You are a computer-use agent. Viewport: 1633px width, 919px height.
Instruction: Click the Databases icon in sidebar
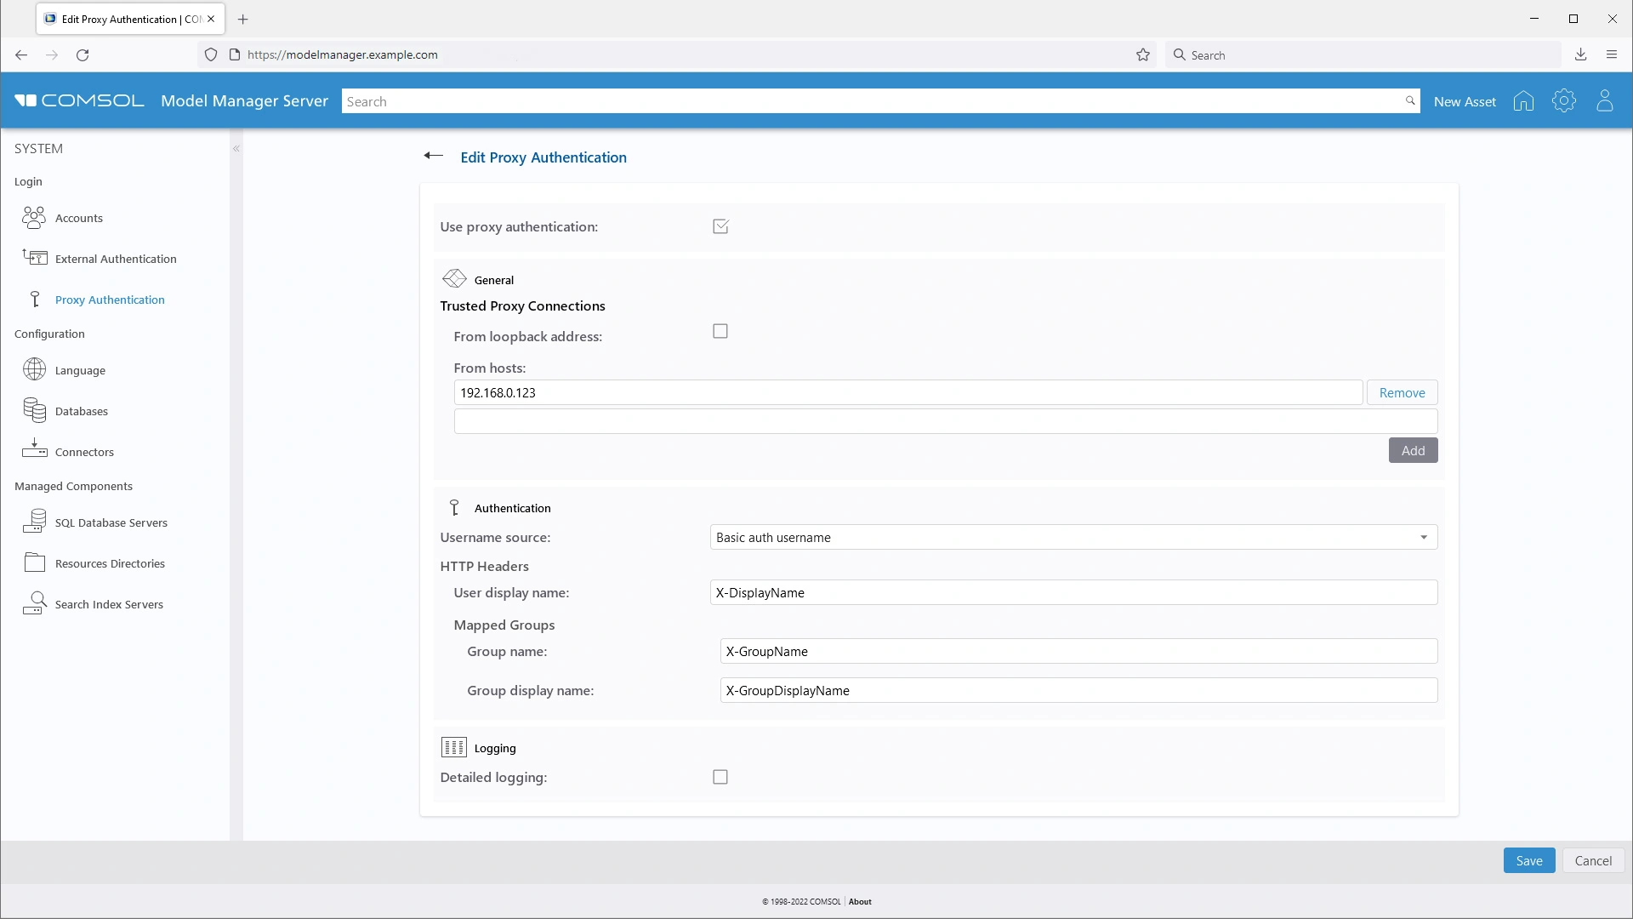click(34, 411)
